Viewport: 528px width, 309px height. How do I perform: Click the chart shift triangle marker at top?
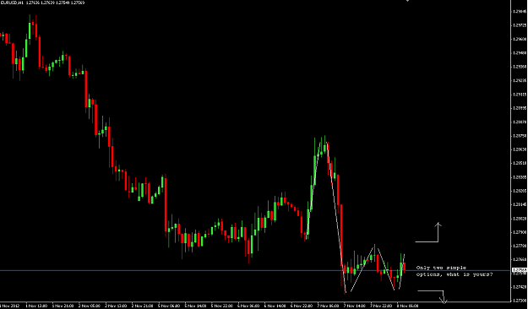(x=407, y=1)
